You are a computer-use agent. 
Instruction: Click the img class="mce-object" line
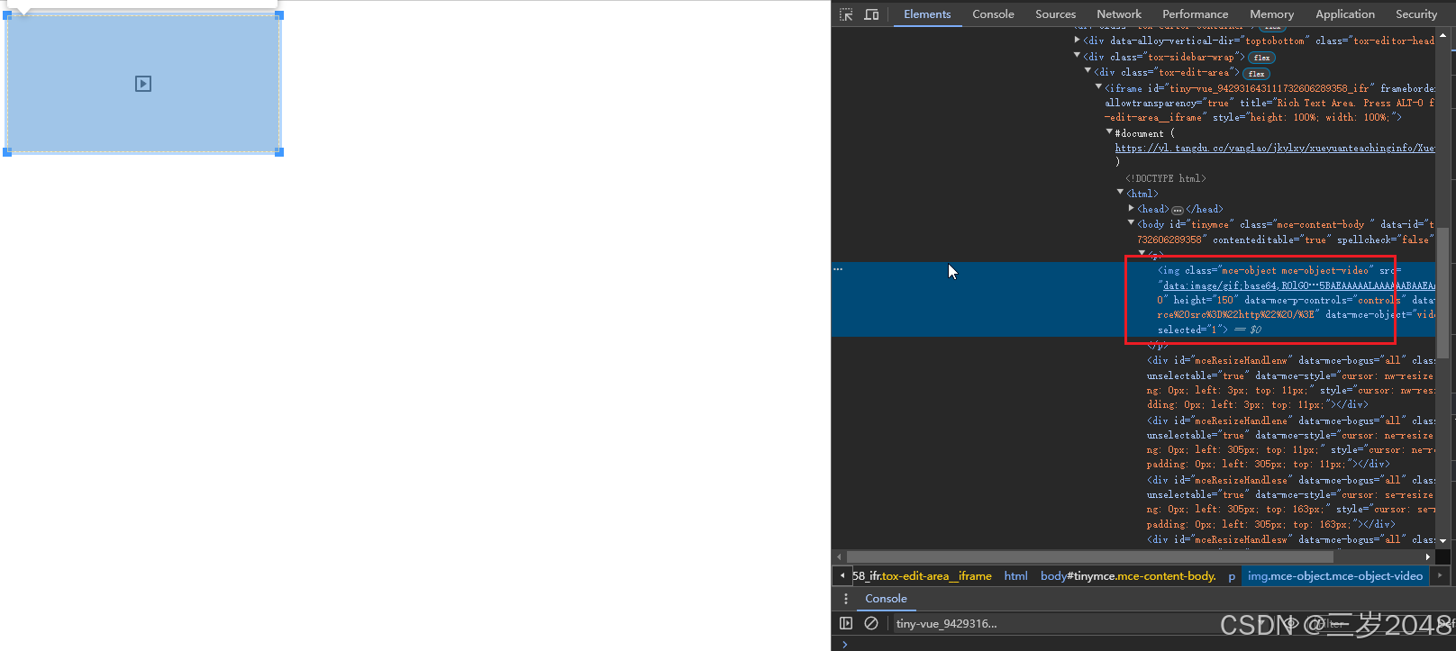pyautogui.click(x=1279, y=270)
